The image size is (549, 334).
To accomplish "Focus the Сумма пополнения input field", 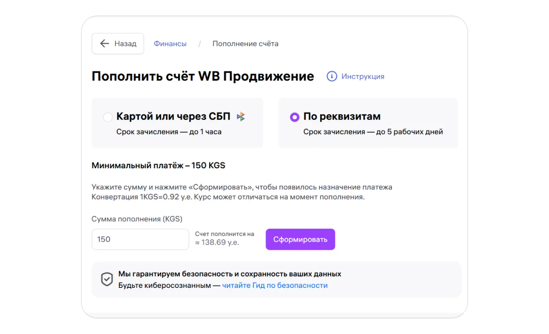I will point(140,239).
